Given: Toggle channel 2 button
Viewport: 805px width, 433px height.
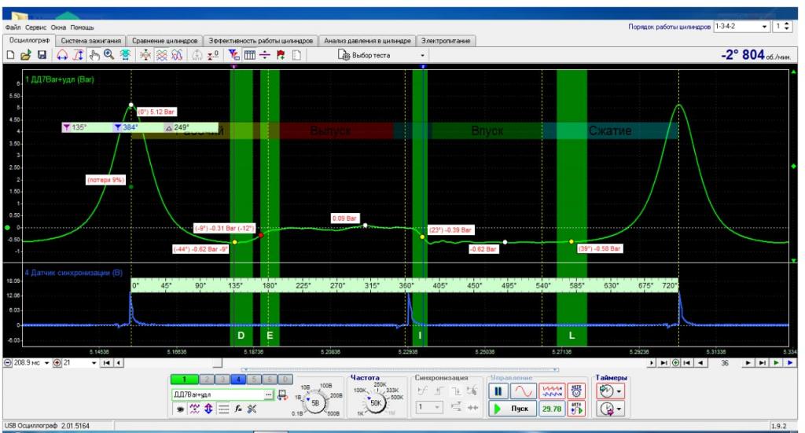Looking at the screenshot, I should pos(207,379).
